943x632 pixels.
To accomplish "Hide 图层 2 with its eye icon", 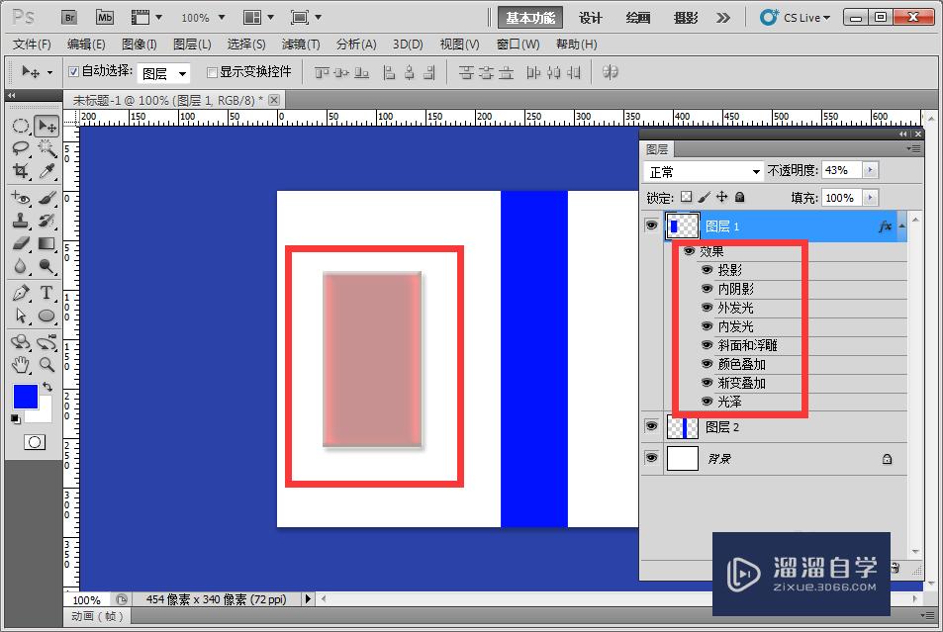I will pos(651,426).
